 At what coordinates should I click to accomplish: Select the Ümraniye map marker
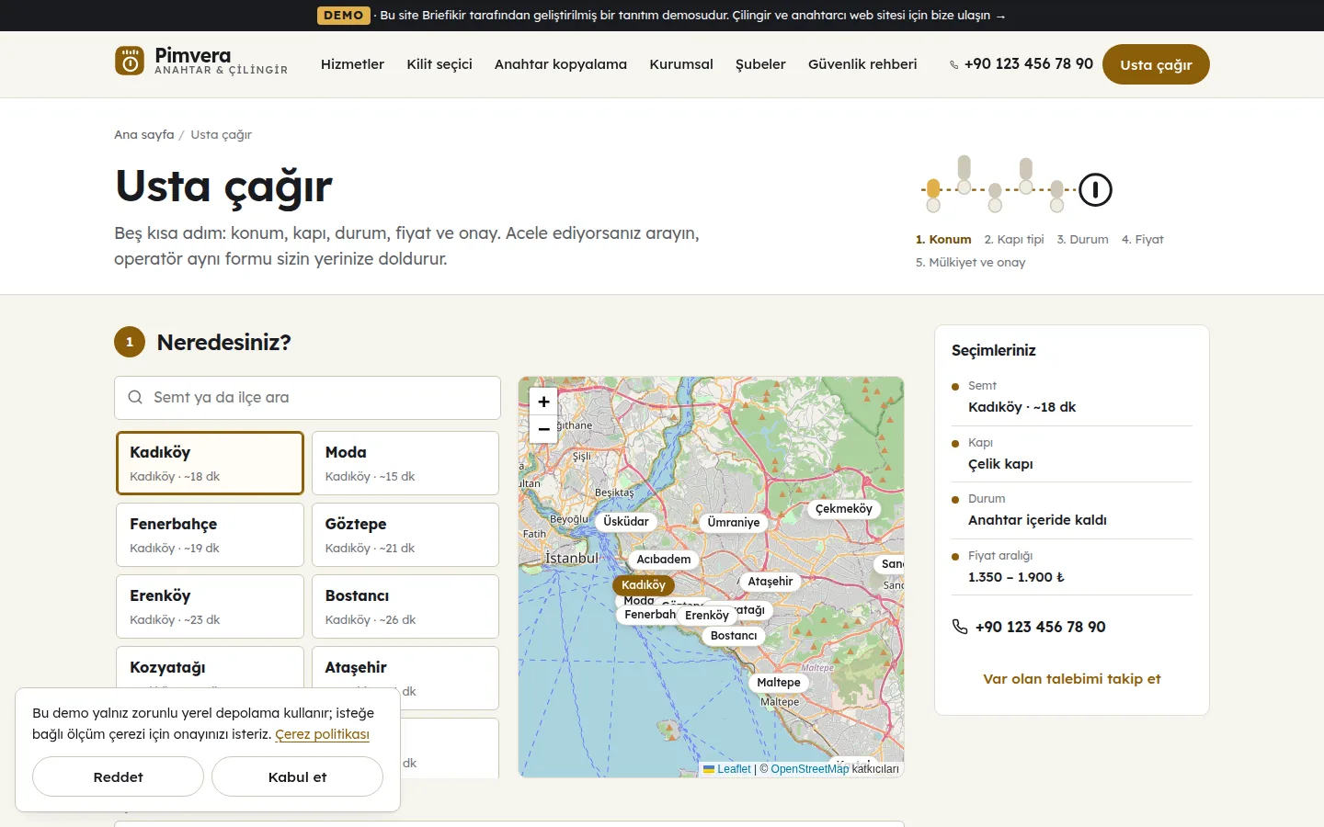[x=734, y=522]
